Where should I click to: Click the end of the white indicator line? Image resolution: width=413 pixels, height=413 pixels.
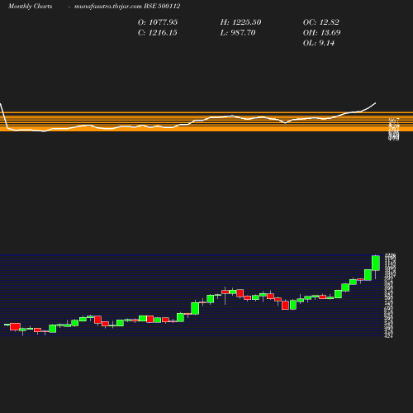376,103
